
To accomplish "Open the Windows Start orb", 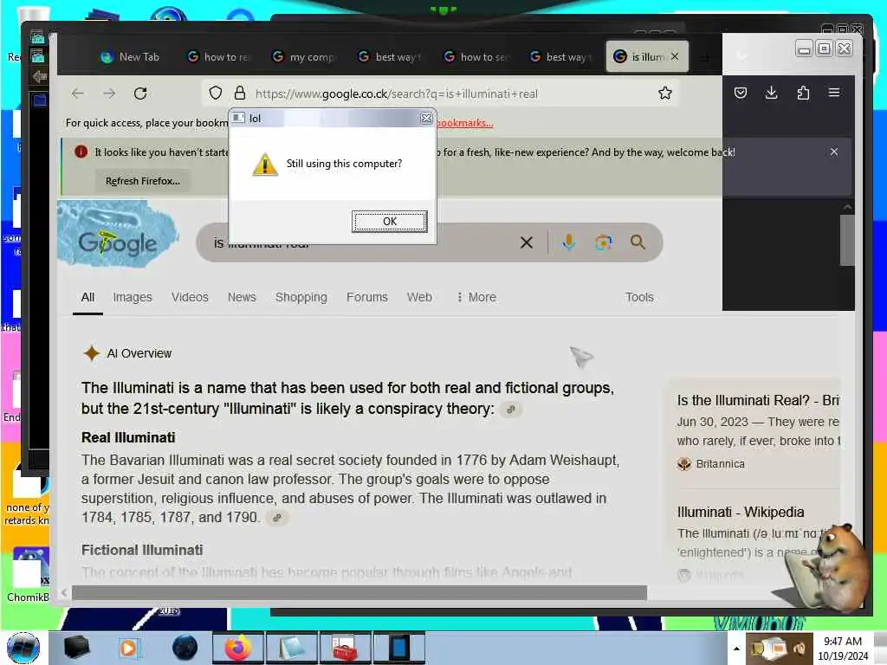I will [x=23, y=648].
